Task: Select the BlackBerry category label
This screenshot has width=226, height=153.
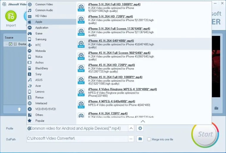Action: (x=42, y=68)
